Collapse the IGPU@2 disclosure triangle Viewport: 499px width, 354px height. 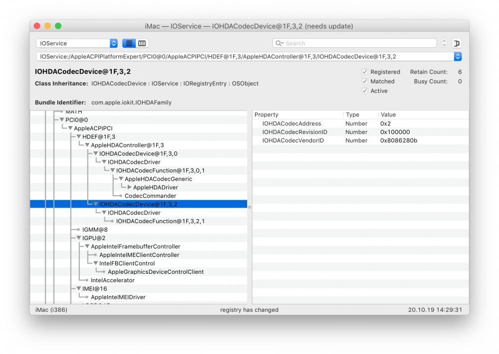79,238
